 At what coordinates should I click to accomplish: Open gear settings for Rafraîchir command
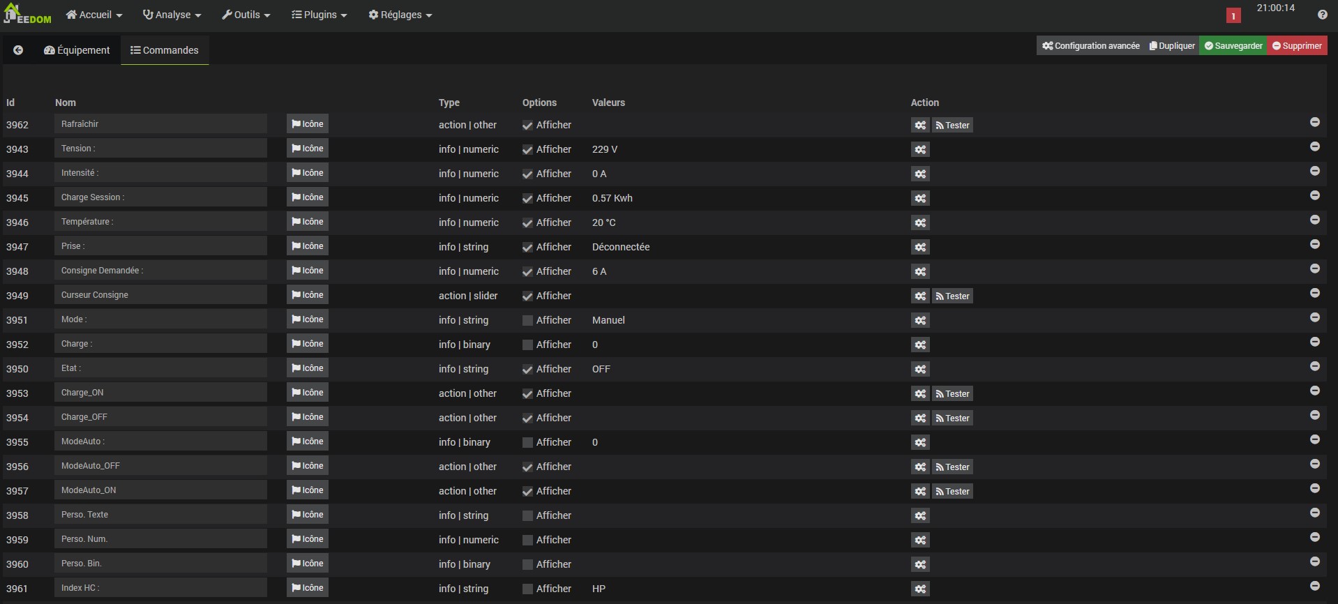pos(920,125)
